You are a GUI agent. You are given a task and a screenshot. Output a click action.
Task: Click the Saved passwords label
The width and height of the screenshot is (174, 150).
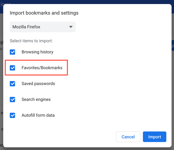click(38, 84)
